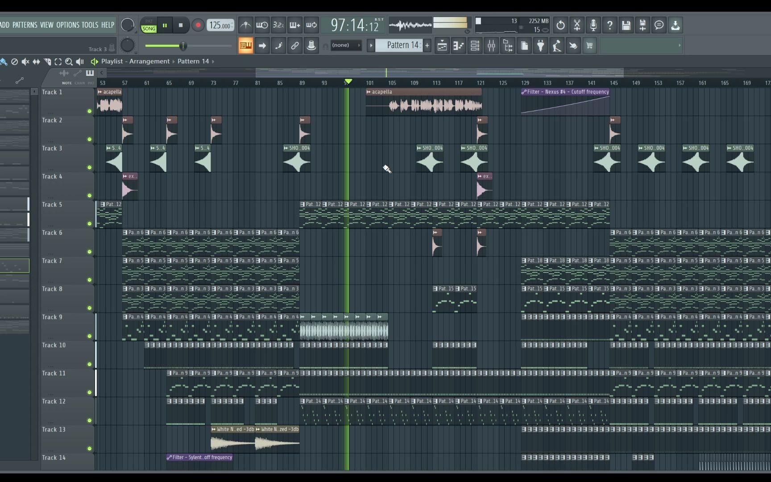Click the main pitch knob

click(127, 25)
